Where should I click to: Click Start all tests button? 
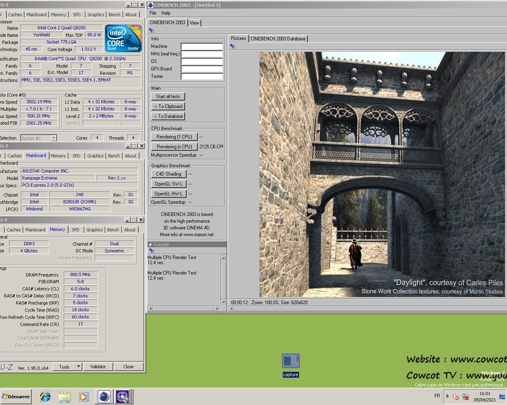click(x=168, y=97)
